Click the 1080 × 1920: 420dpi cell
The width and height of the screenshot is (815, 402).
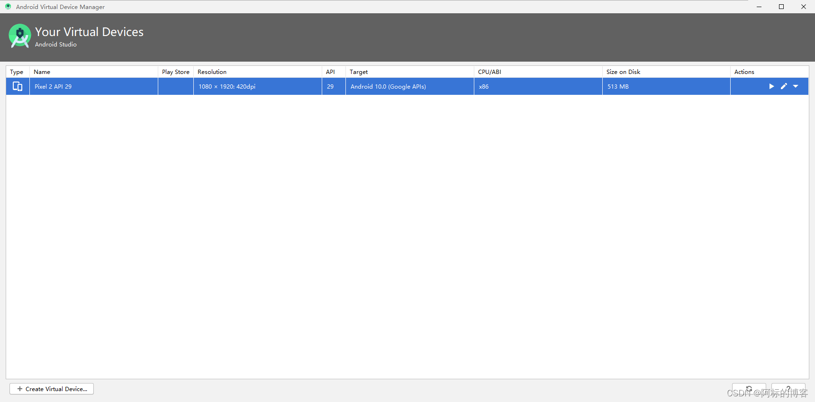[x=258, y=86]
